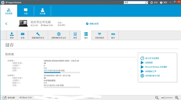This screenshot has width=181, height=100.
Task: Click the play arrow beside 磁碟管理
Action: coord(142,63)
